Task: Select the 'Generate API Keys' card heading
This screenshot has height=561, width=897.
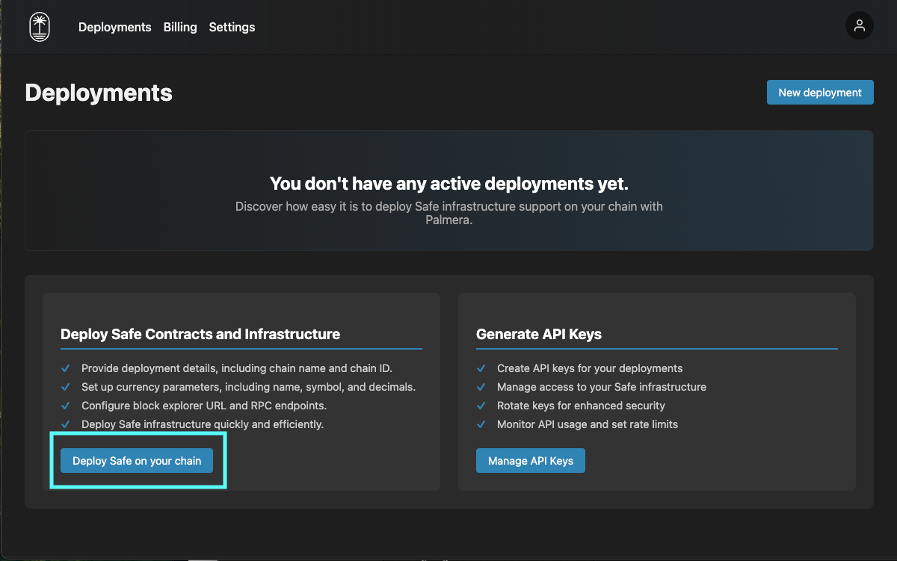Action: coord(538,334)
